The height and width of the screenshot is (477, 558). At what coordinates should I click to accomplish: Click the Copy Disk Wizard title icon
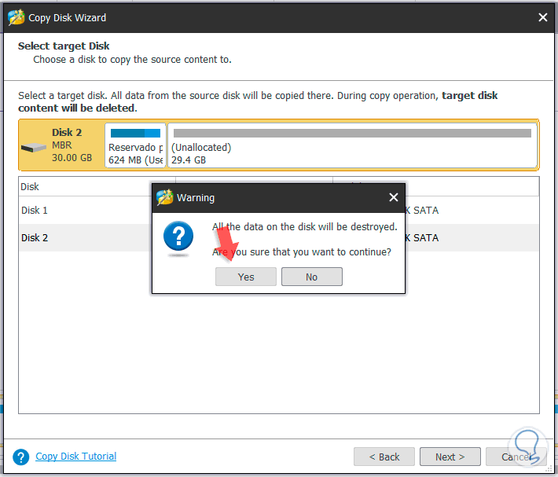[13, 17]
